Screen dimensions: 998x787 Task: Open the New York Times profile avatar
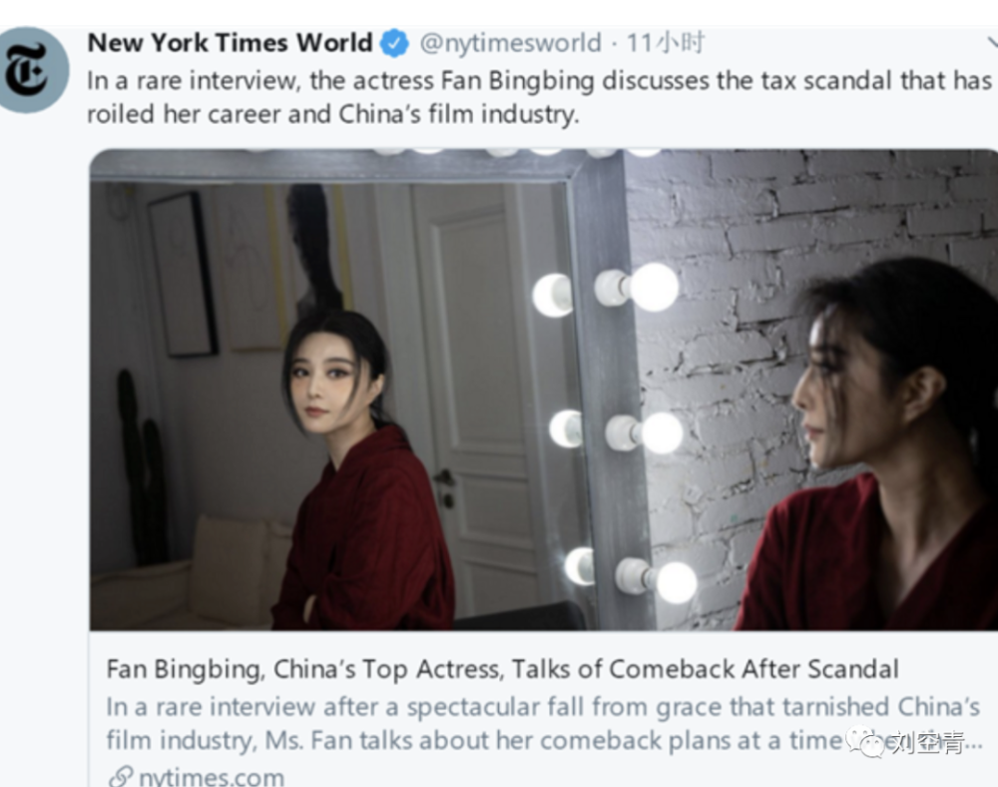coord(32,70)
